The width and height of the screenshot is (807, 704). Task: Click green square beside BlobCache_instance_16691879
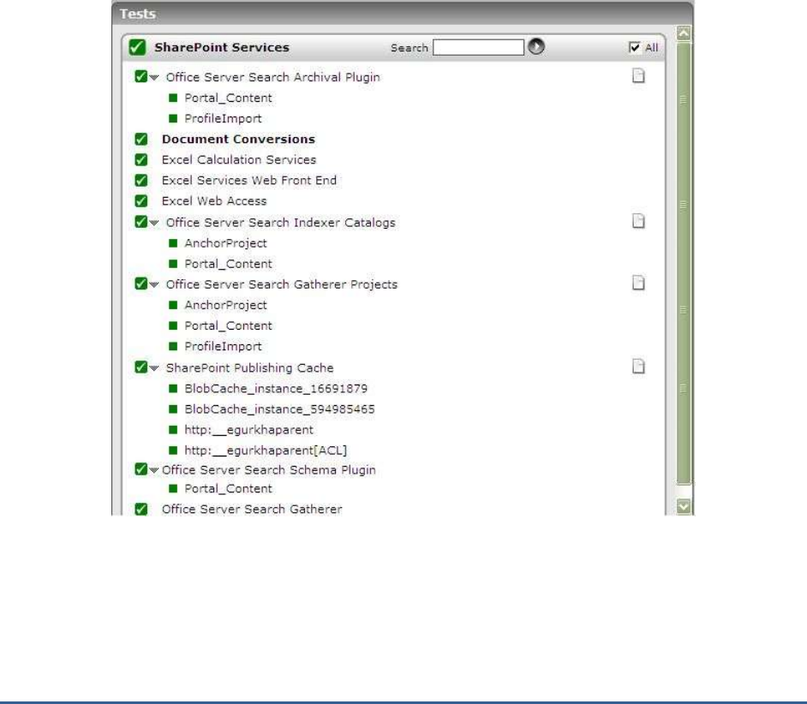tap(173, 389)
